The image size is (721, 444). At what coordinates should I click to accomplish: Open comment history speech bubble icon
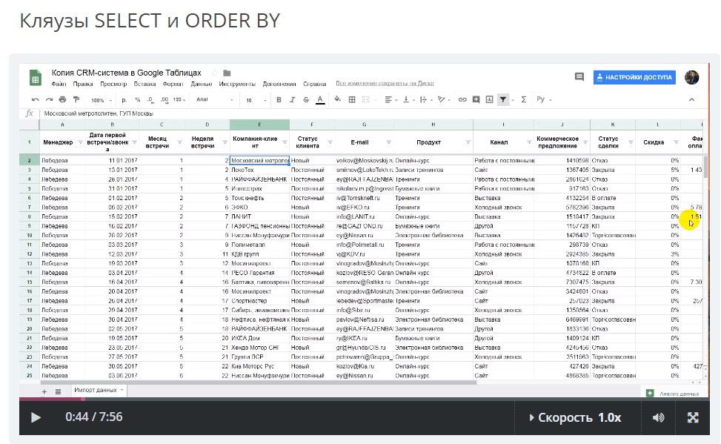tap(579, 77)
